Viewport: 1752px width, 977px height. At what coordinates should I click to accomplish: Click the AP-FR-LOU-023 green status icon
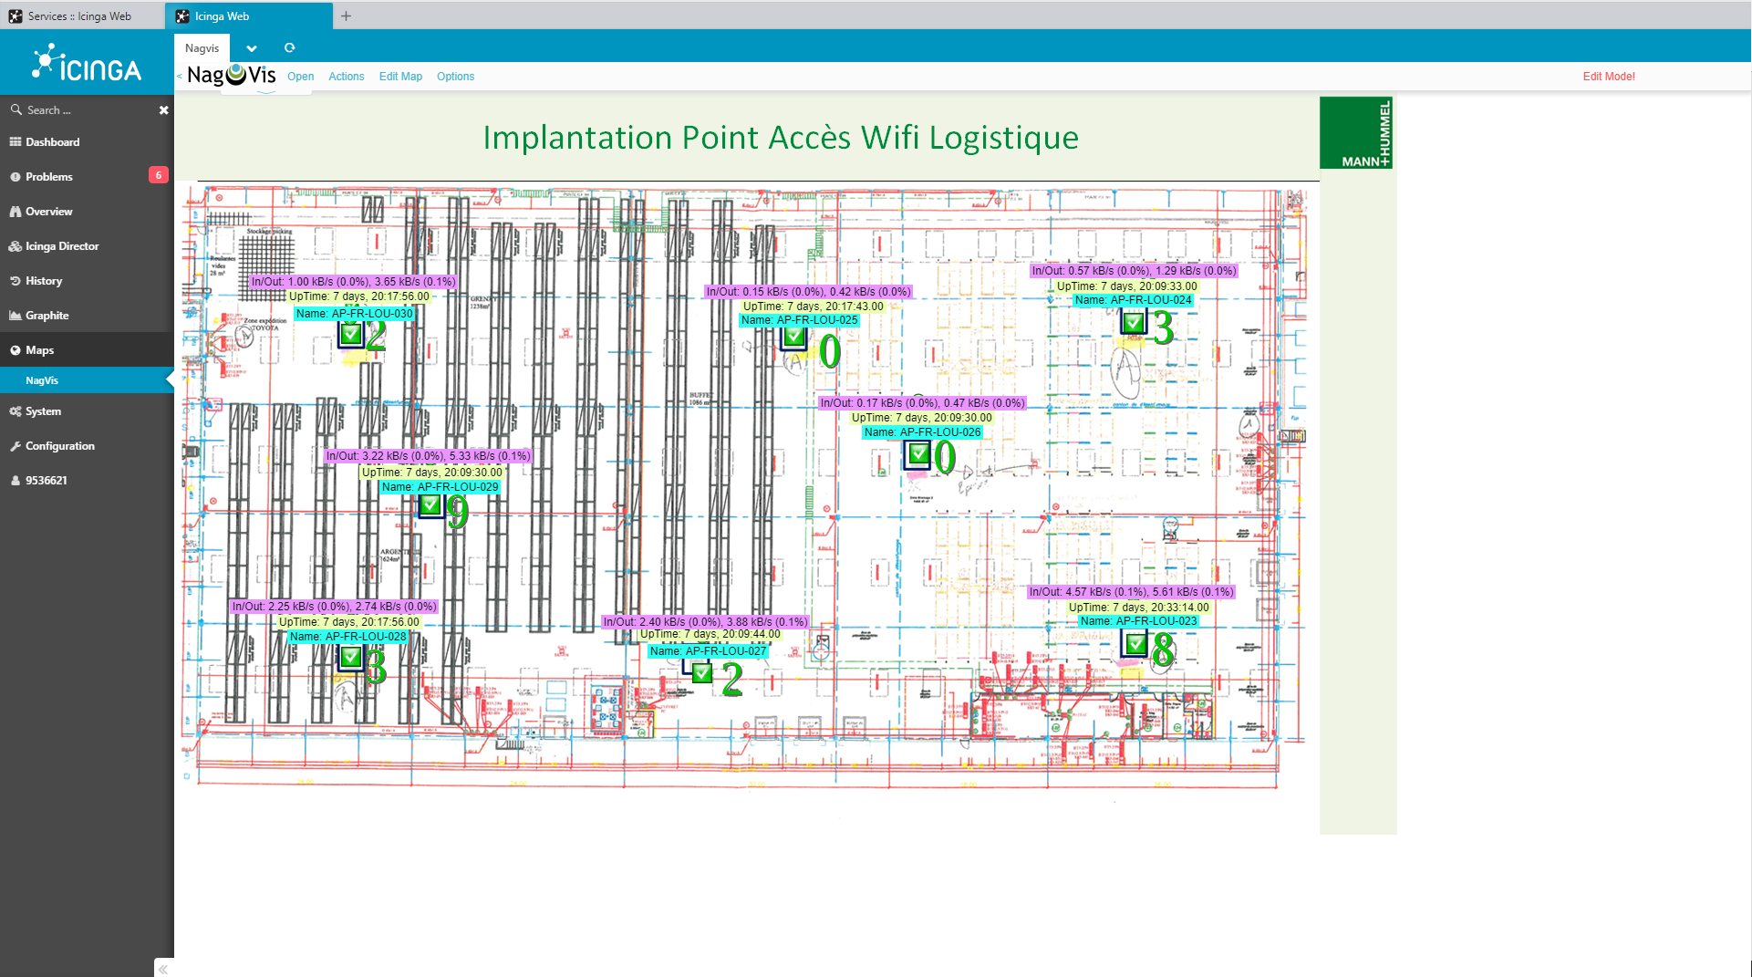tap(1135, 644)
